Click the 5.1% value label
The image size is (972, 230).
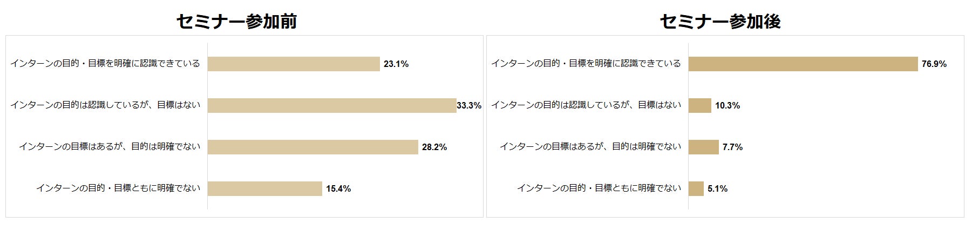tap(717, 188)
